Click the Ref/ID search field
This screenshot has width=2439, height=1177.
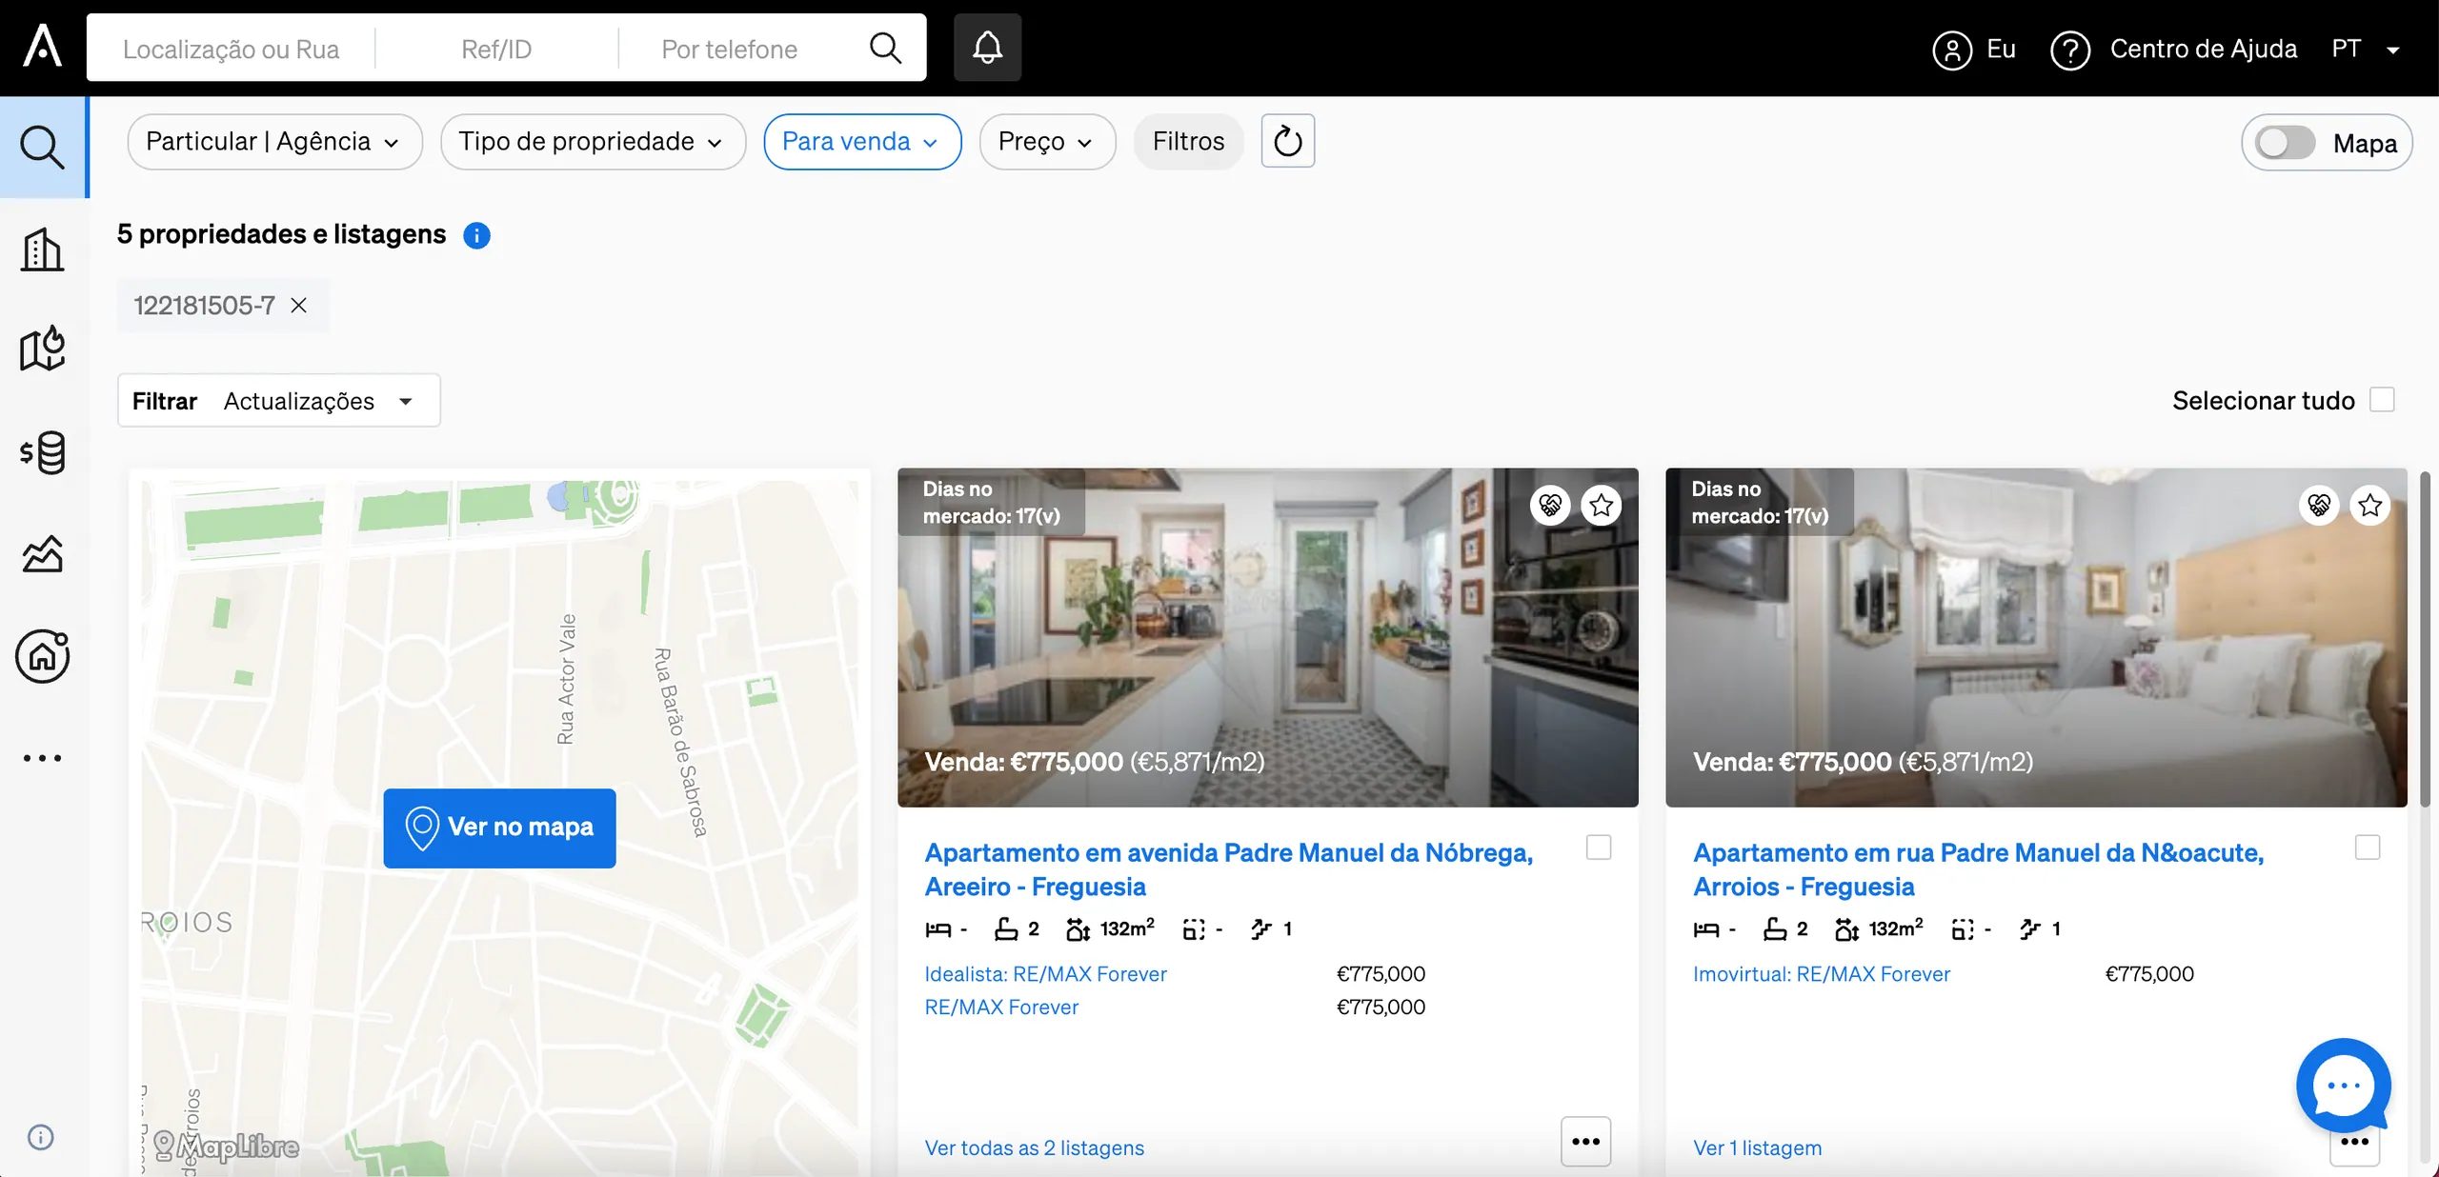496,49
